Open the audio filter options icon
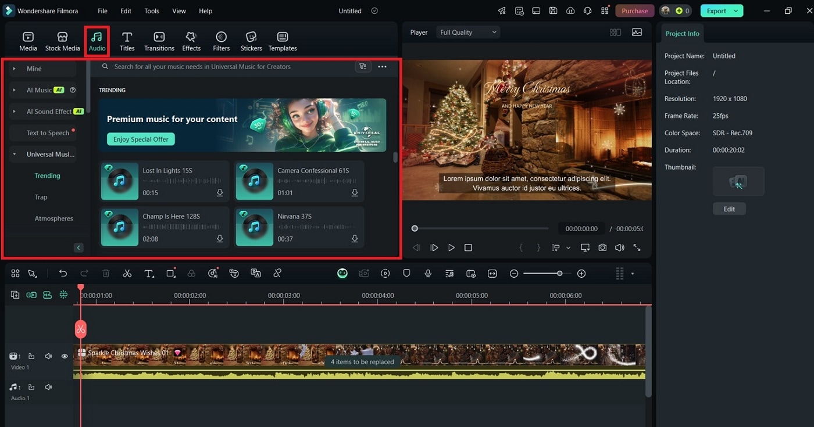 coord(363,67)
